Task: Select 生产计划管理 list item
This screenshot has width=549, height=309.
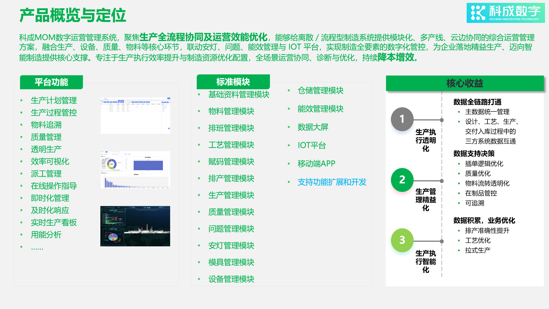Action: click(x=54, y=101)
